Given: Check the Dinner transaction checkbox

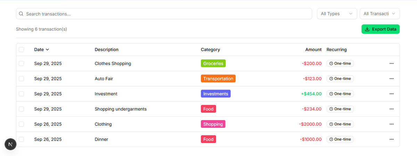Looking at the screenshot, I should pos(22,139).
